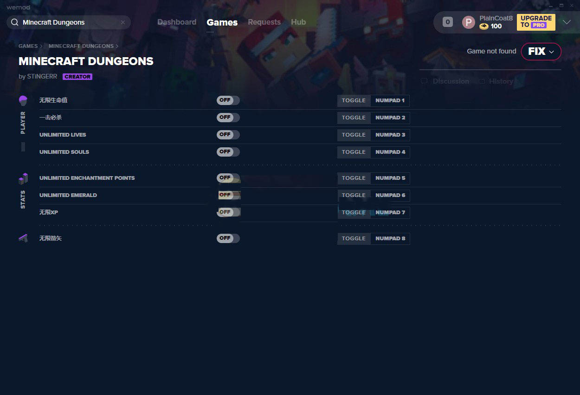Expand the account dropdown chevron
The image size is (580, 395).
tap(567, 22)
